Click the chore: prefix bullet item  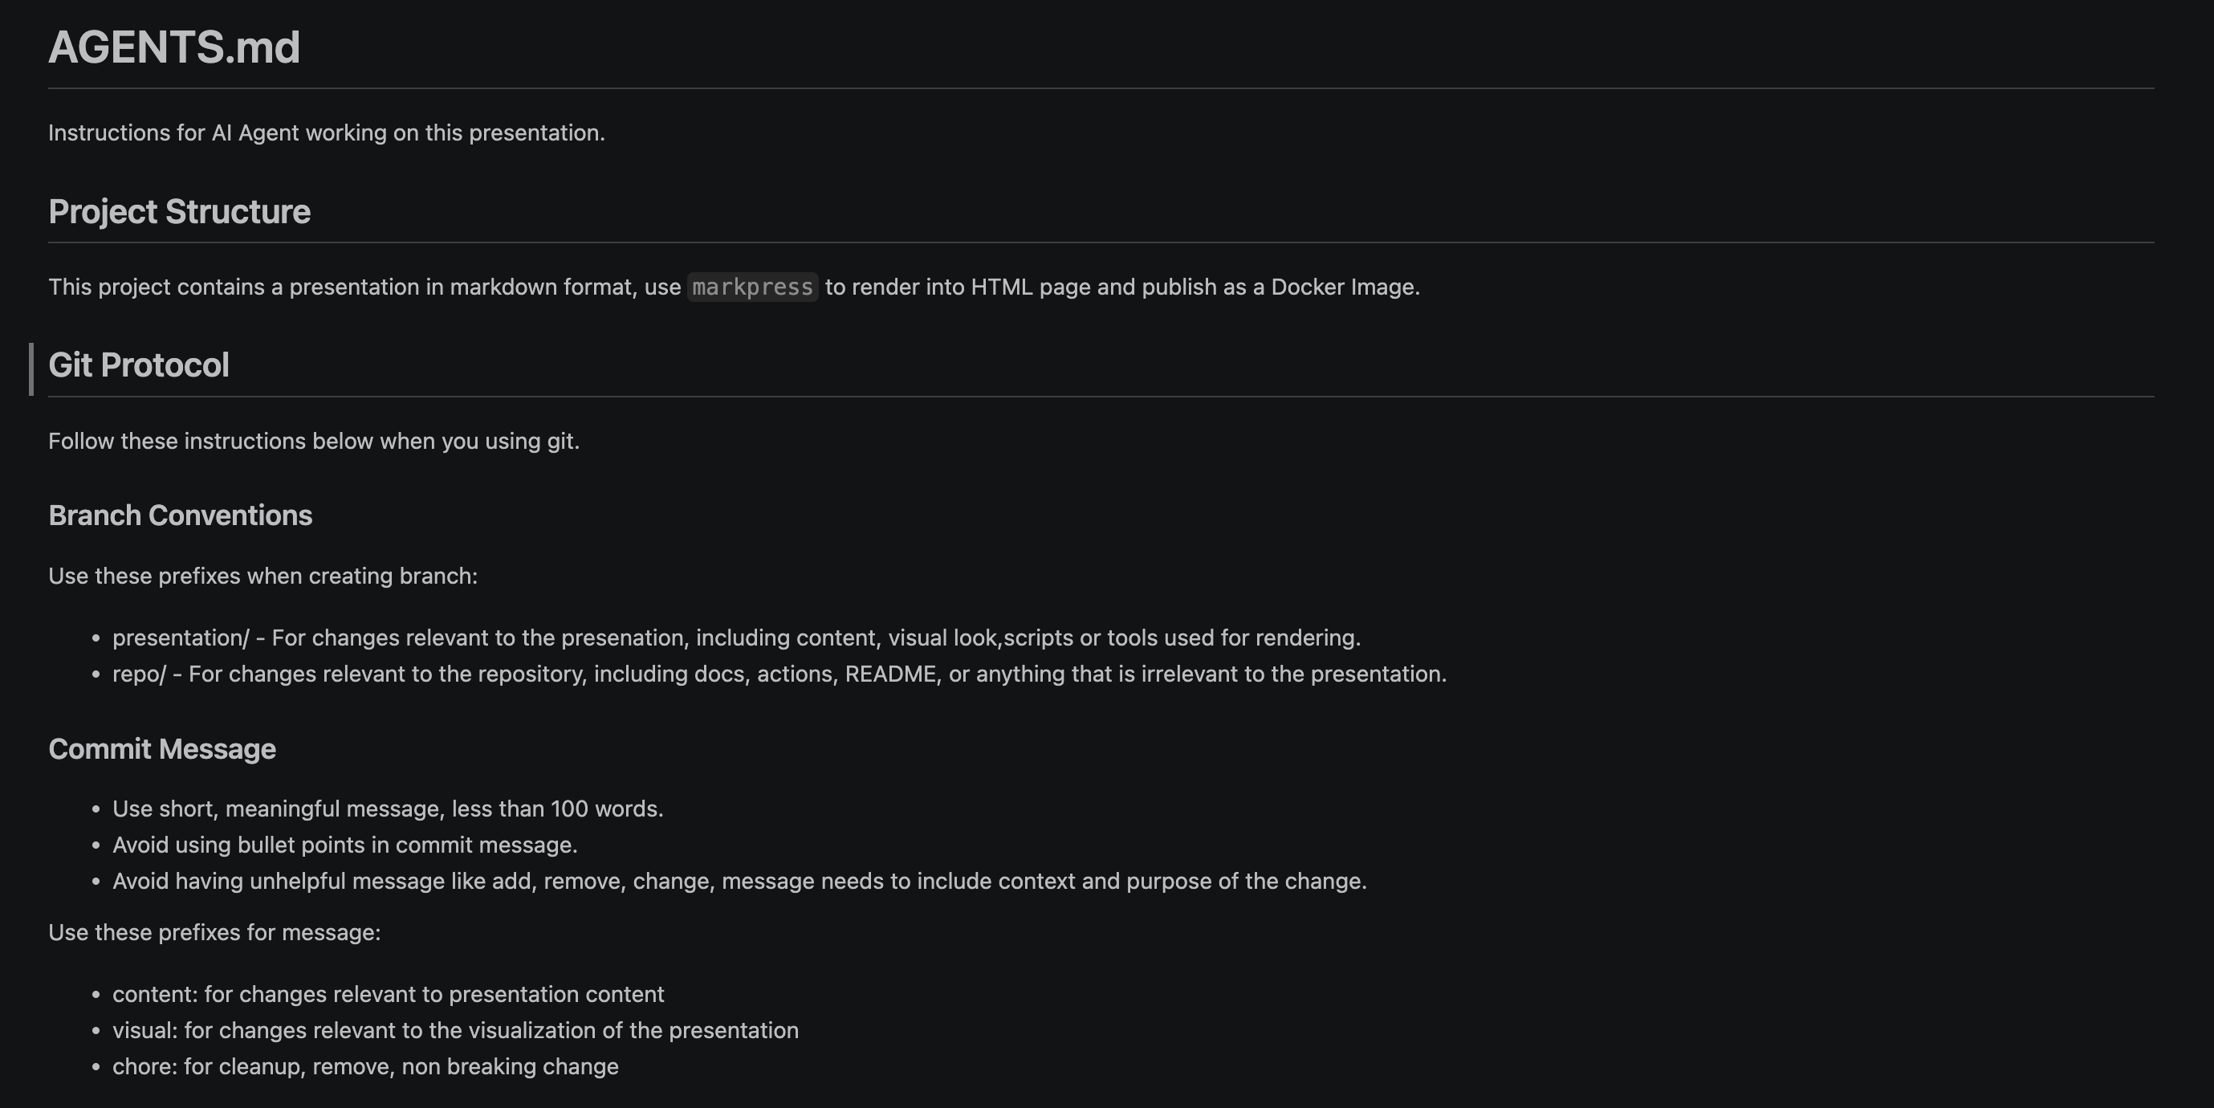[364, 1067]
